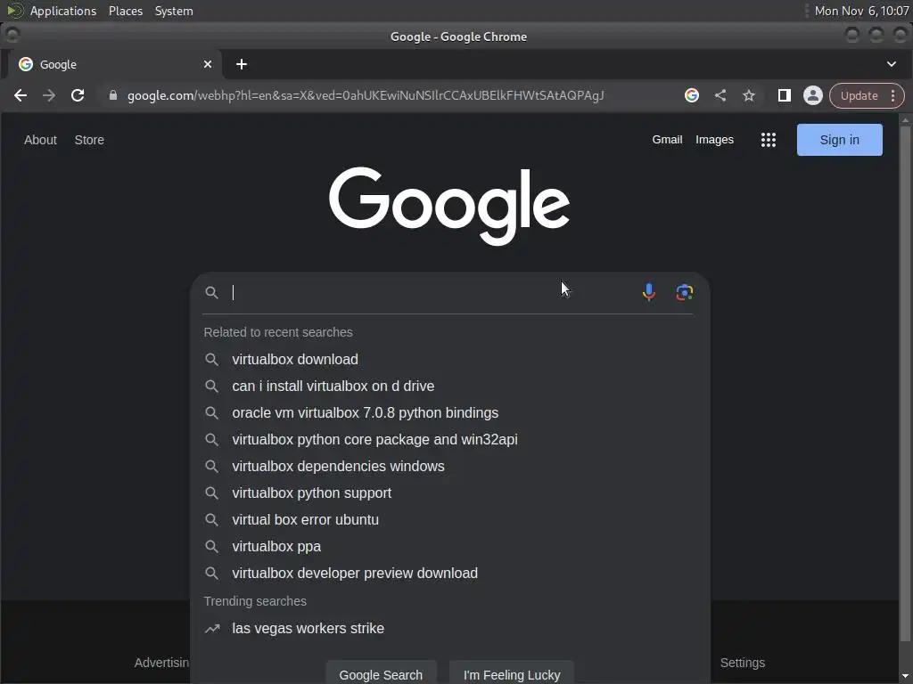Open the side panel icon
Viewport: 913px width, 684px height.
[785, 95]
